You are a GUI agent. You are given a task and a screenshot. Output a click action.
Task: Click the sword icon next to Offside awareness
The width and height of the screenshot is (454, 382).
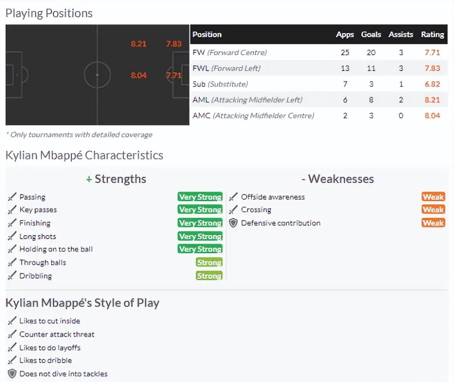click(x=233, y=197)
